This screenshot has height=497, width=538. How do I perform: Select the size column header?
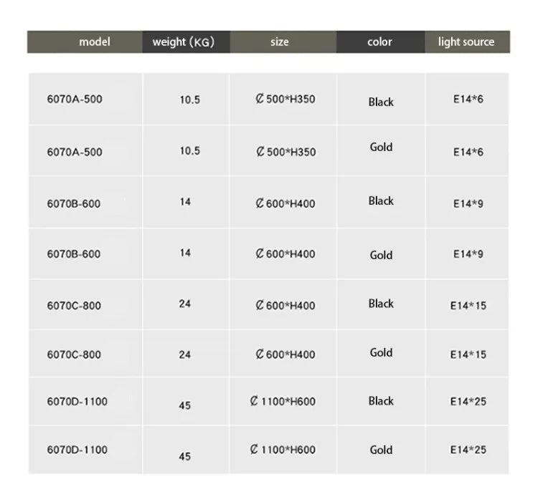click(283, 42)
